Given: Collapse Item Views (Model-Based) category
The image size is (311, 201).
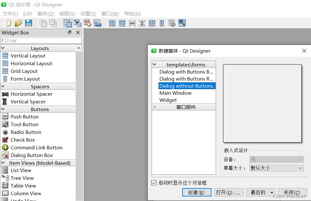Looking at the screenshot, I should click(3, 162).
